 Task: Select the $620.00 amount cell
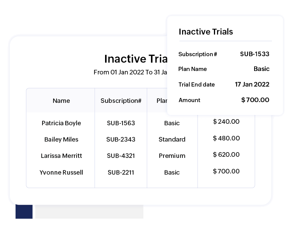click(226, 154)
